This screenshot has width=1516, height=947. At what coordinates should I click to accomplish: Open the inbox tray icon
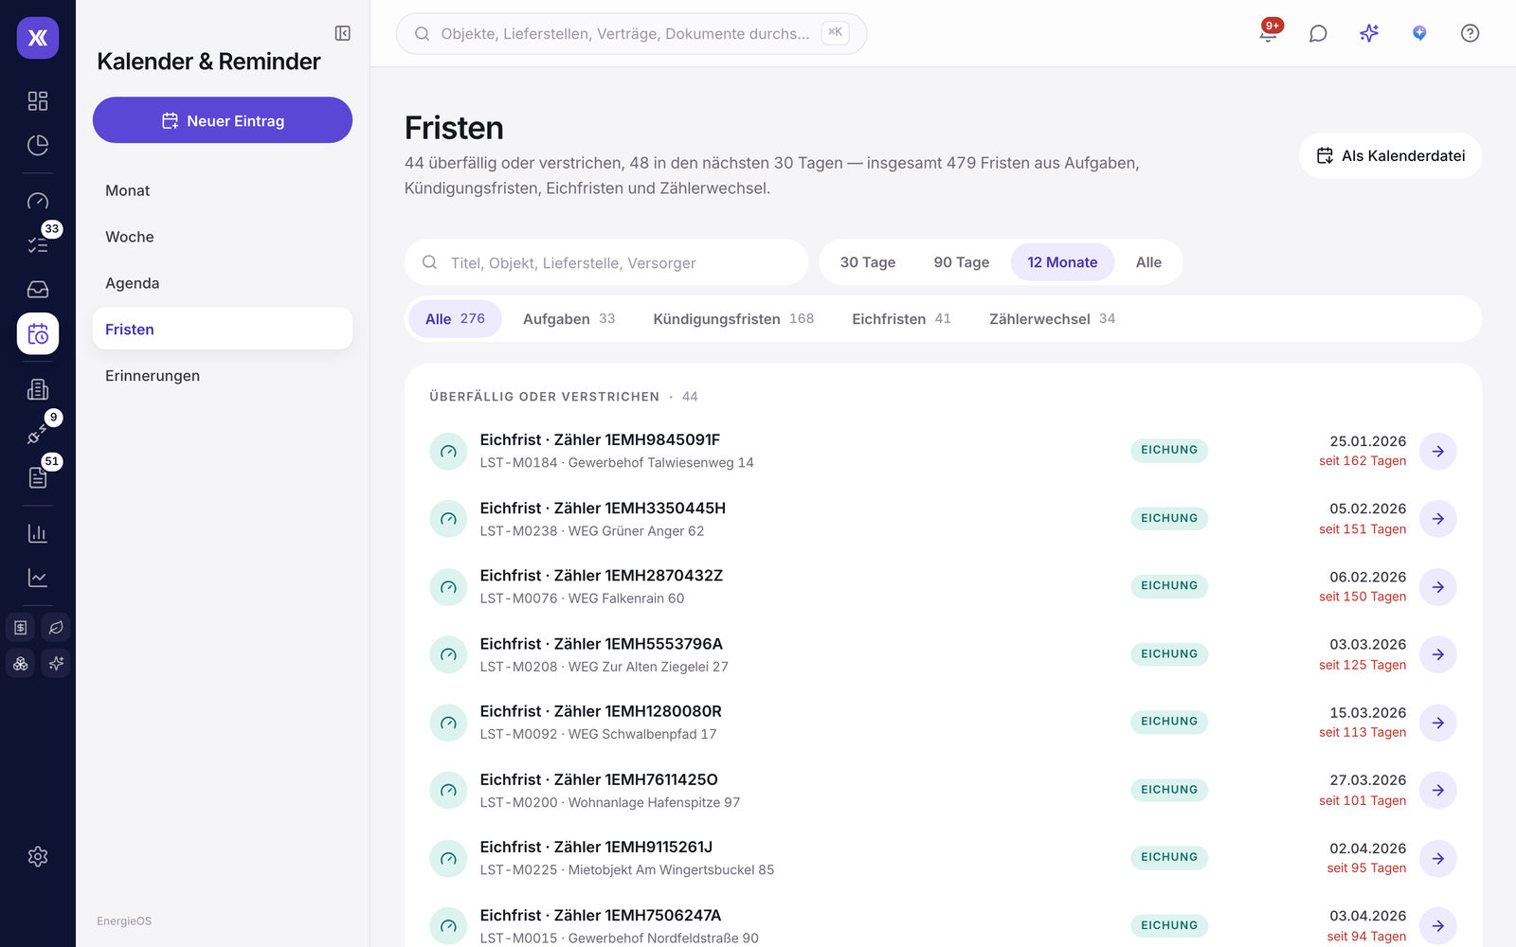pyautogui.click(x=38, y=289)
